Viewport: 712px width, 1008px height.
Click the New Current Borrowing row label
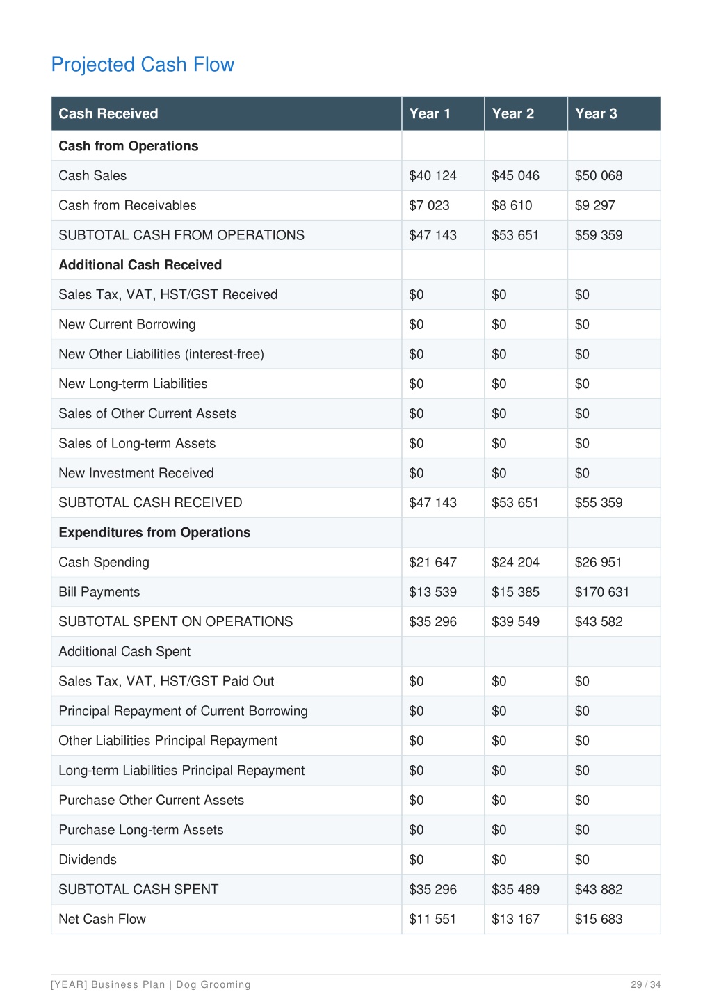127,324
